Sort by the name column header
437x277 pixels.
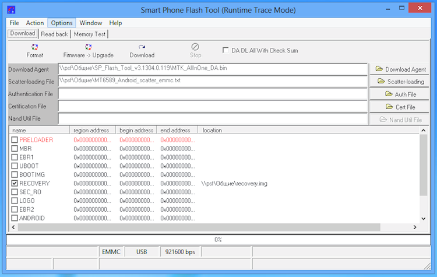point(40,130)
